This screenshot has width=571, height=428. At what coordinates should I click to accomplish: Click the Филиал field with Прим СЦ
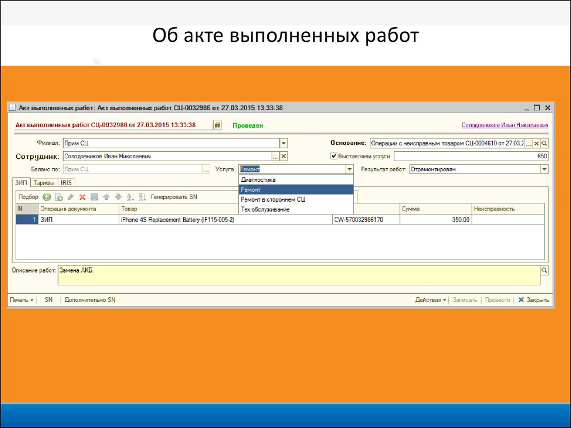point(172,143)
